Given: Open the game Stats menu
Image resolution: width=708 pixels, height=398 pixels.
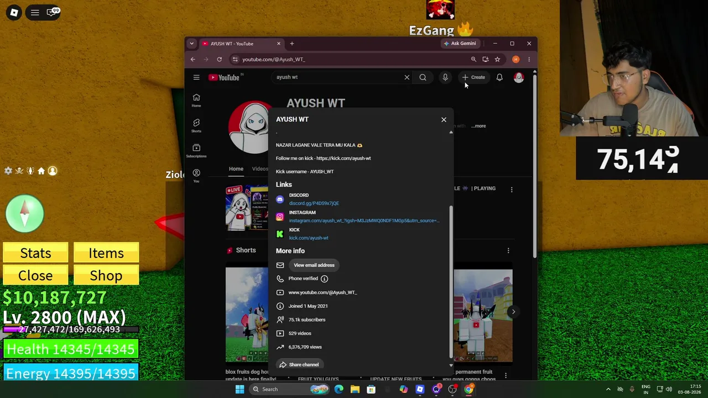Looking at the screenshot, I should click(x=35, y=253).
